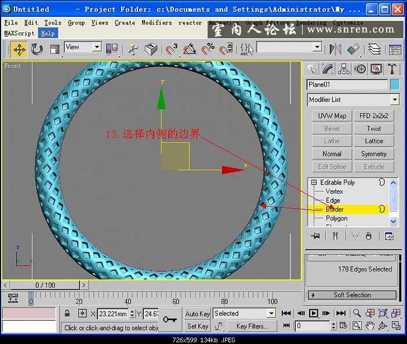Switch to the Display panel tab
Screen dimensions: 407x344
point(376,69)
